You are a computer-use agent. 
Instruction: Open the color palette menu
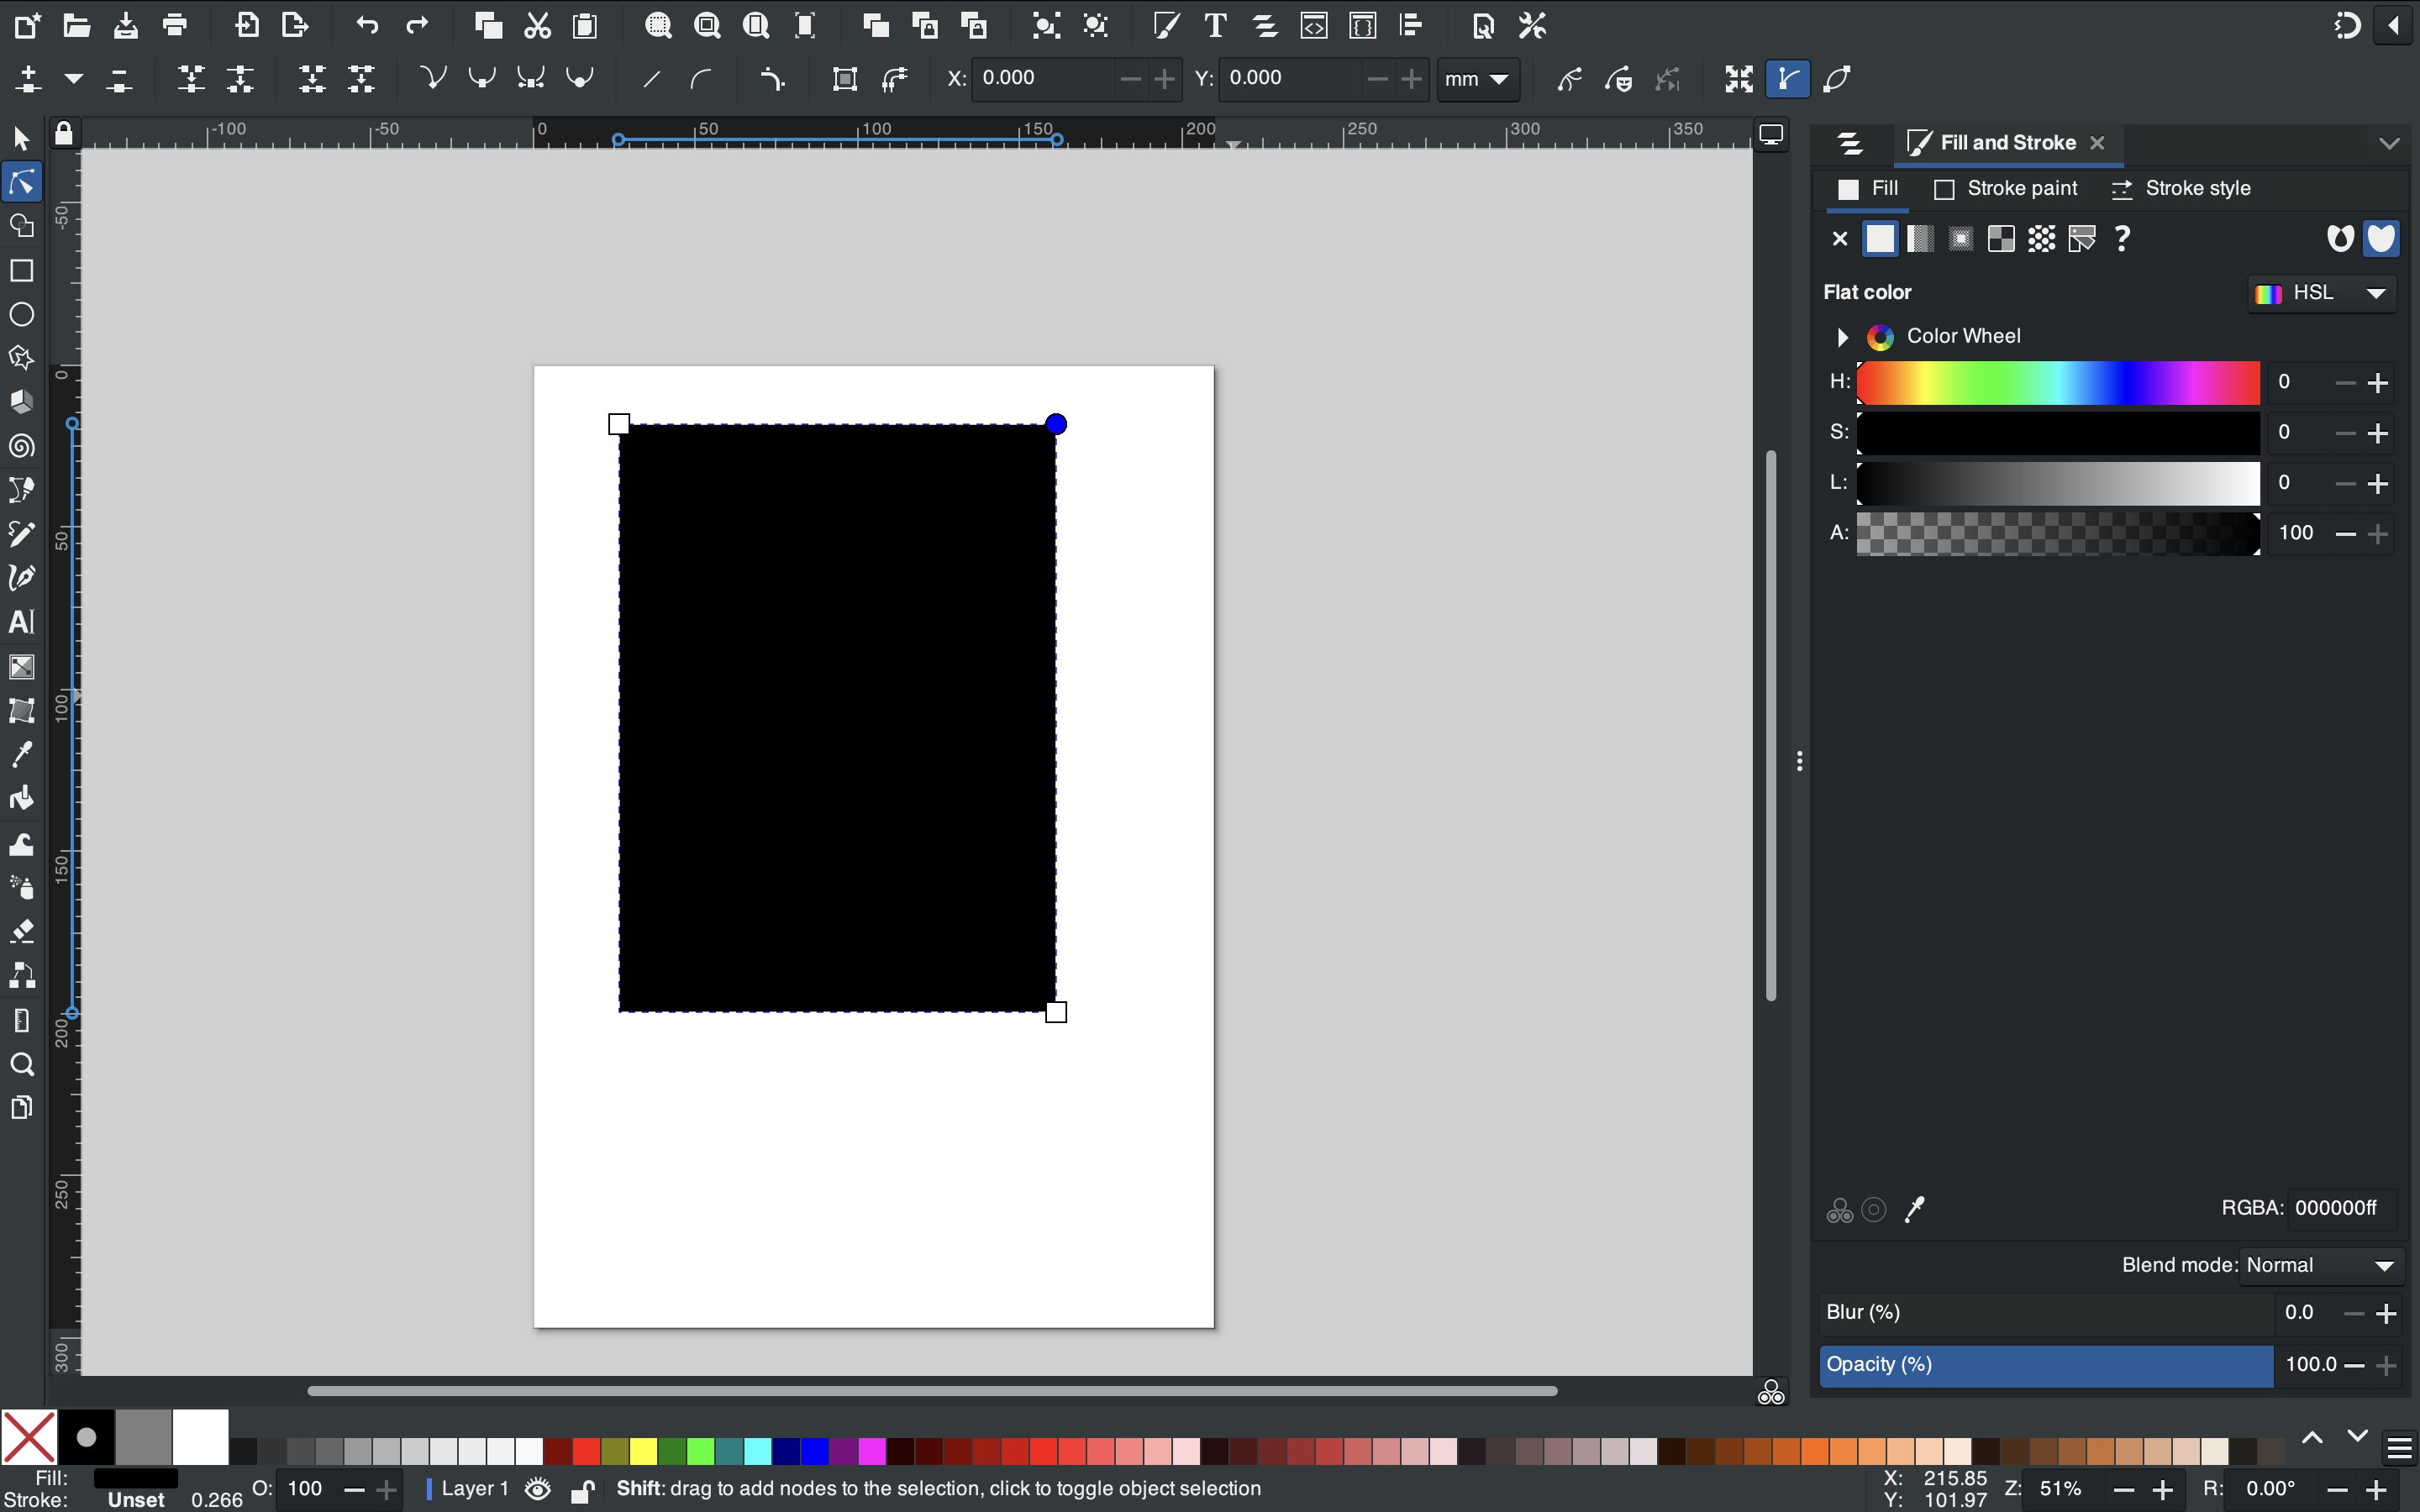[2399, 1449]
